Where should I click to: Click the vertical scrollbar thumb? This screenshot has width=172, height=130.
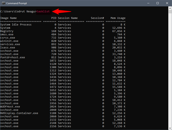pos(170,12)
